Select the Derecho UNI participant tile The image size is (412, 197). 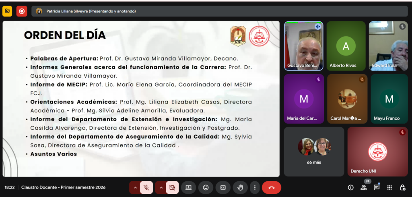(377, 151)
